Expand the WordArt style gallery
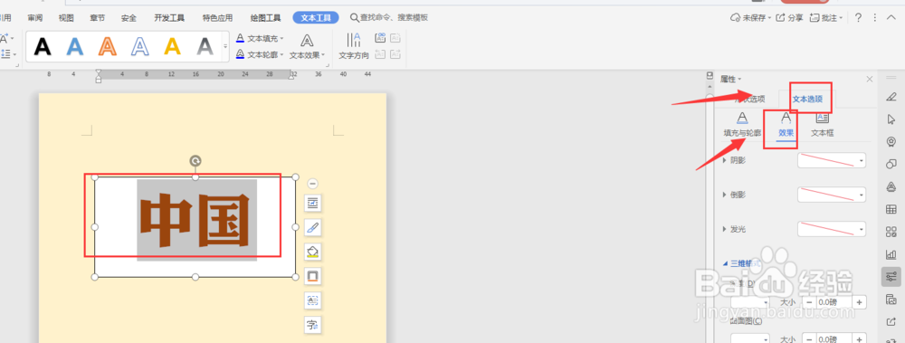 point(225,46)
